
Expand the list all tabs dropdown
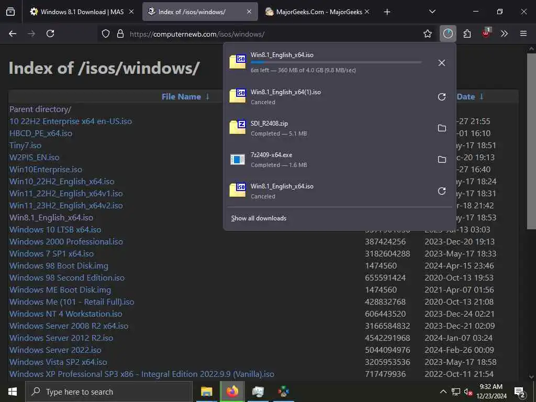[432, 12]
